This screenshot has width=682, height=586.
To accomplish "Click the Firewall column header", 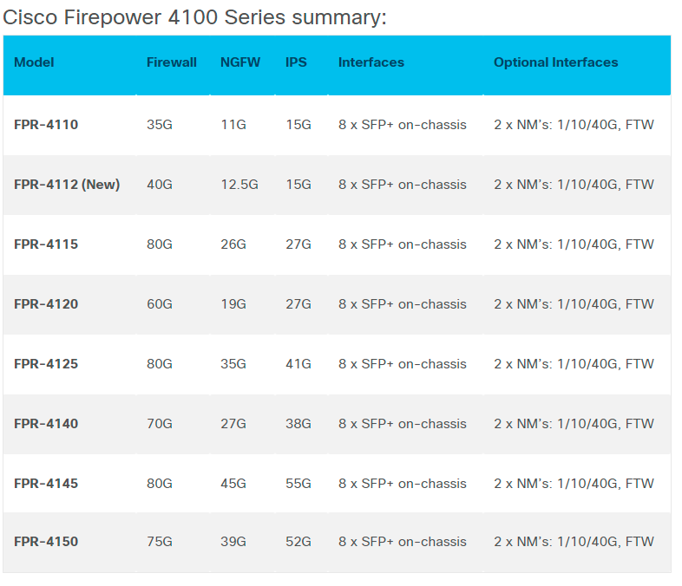I will 172,62.
